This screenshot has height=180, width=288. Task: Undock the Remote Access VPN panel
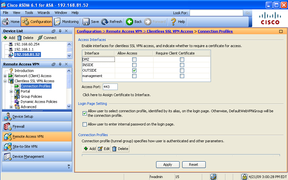[x=54, y=64]
